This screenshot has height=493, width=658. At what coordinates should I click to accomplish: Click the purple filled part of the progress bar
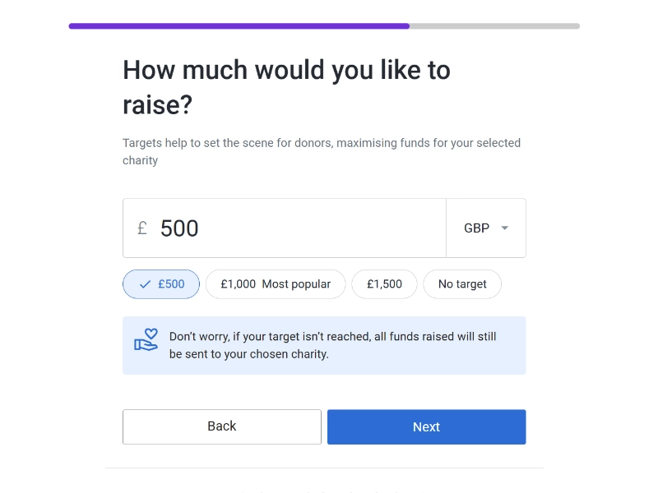pyautogui.click(x=239, y=26)
